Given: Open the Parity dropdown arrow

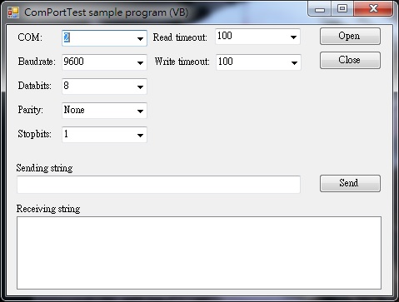Looking at the screenshot, I should click(x=140, y=111).
